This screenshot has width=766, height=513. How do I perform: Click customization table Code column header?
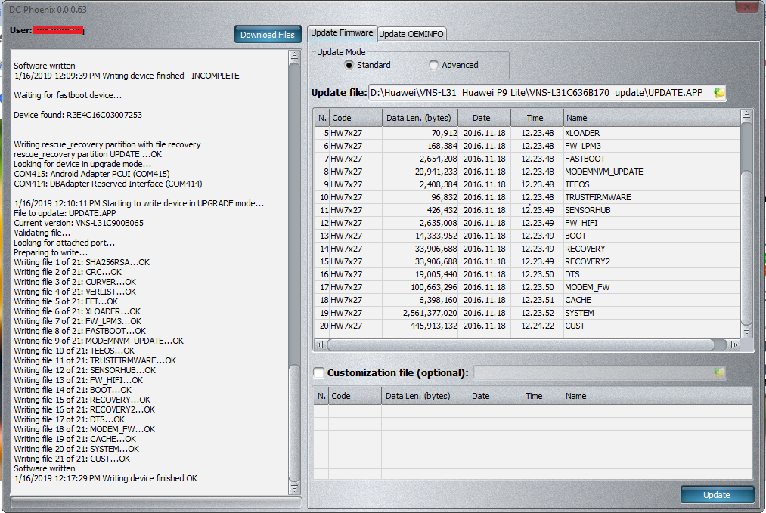tap(355, 396)
